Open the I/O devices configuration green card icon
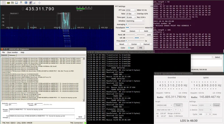 [x=8, y=3]
